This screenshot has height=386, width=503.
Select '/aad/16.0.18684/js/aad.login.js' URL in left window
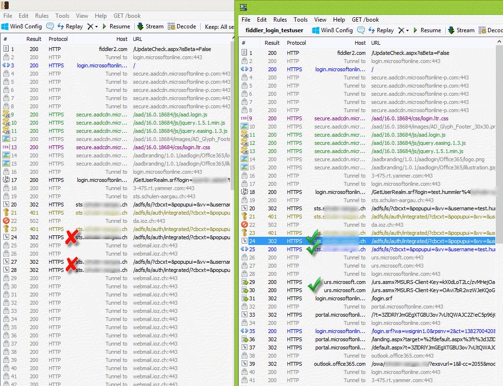[x=170, y=115]
